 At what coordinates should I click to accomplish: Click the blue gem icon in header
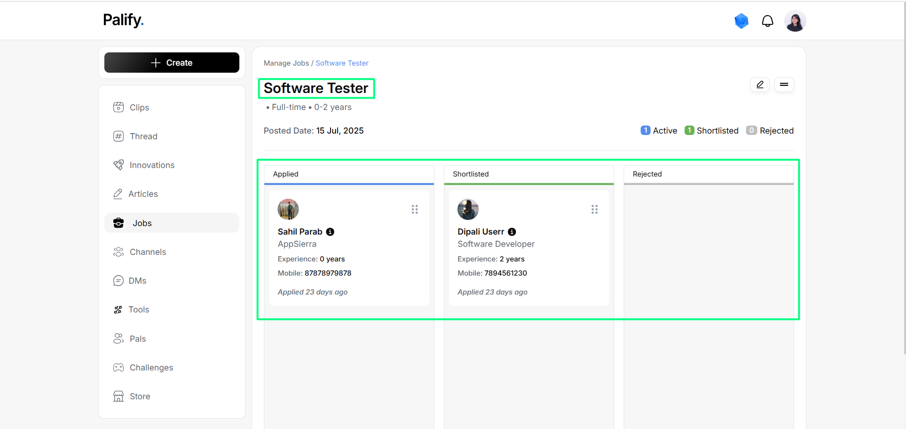[742, 21]
